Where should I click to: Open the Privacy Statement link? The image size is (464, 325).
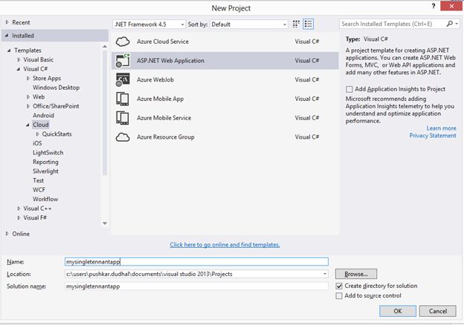pyautogui.click(x=433, y=136)
